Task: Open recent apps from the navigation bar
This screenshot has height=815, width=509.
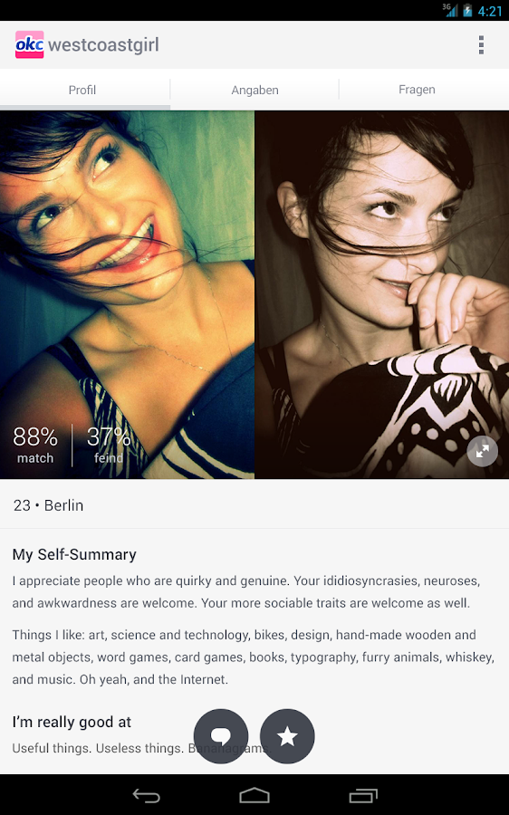Action: (363, 795)
